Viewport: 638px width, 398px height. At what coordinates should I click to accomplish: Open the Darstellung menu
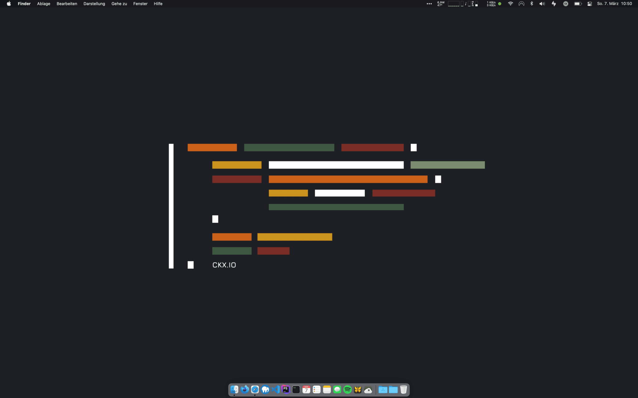point(94,4)
